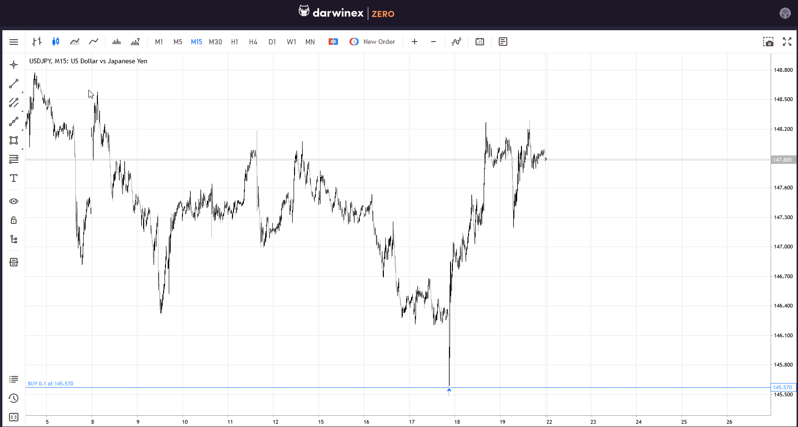Toggle trade volumes display icon
Screen dimensions: 798x427
click(x=135, y=42)
